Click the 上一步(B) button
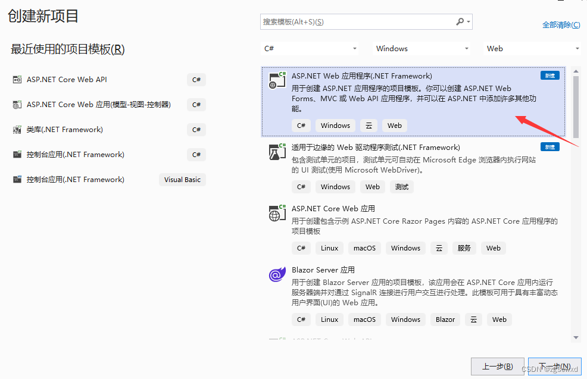587x379 pixels. 498,367
